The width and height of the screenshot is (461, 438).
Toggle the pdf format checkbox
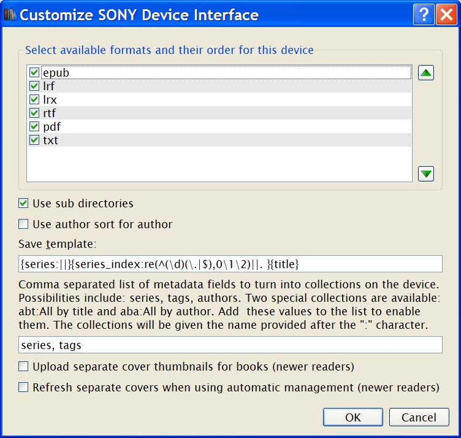tap(34, 126)
